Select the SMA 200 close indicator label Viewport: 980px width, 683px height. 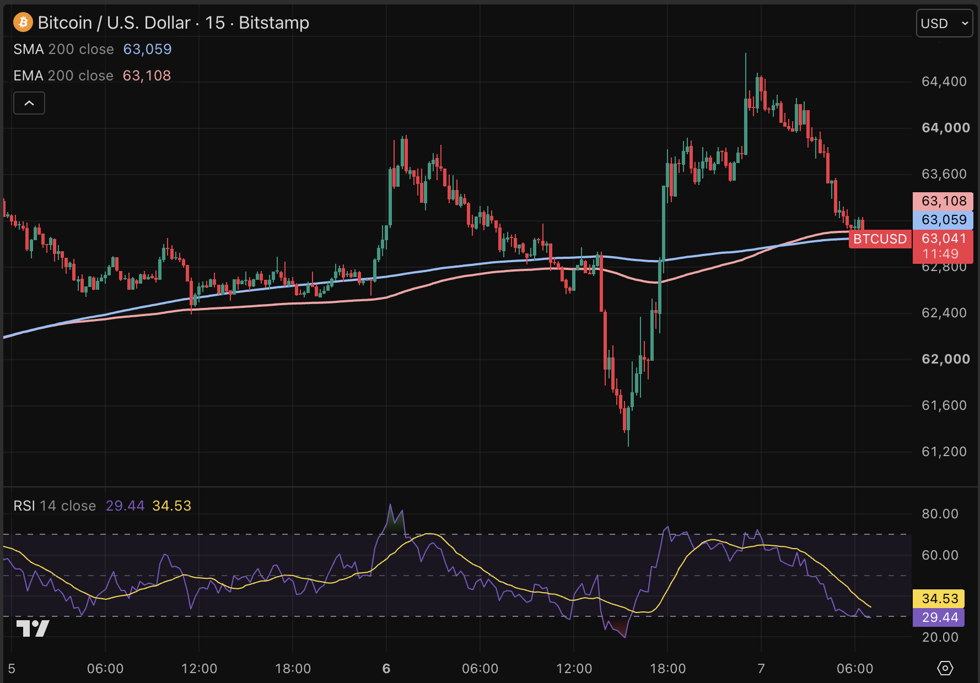point(63,49)
